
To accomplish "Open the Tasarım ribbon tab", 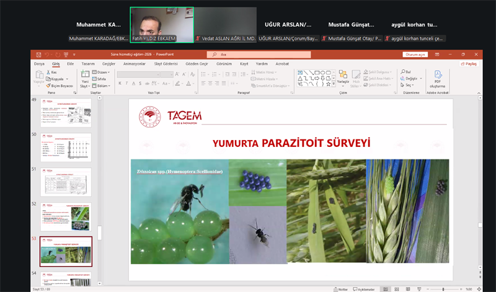I will 88,63.
